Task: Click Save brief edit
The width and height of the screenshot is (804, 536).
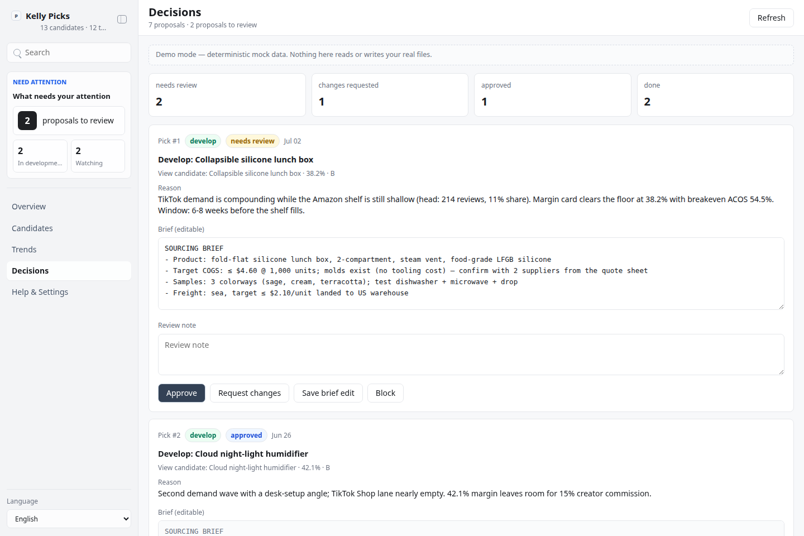Action: [328, 393]
